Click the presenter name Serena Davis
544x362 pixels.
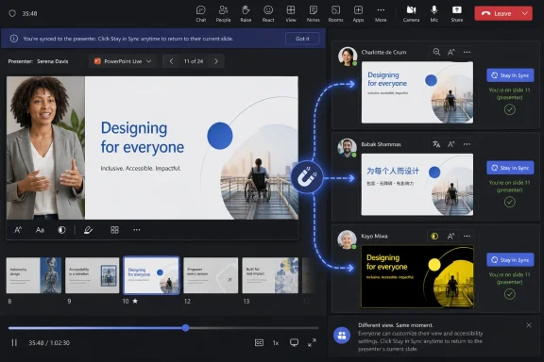53,61
